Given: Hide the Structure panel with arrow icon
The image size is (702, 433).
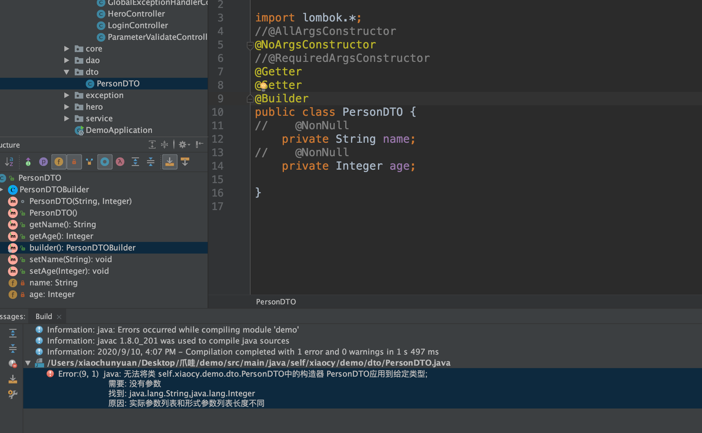Looking at the screenshot, I should tap(200, 145).
